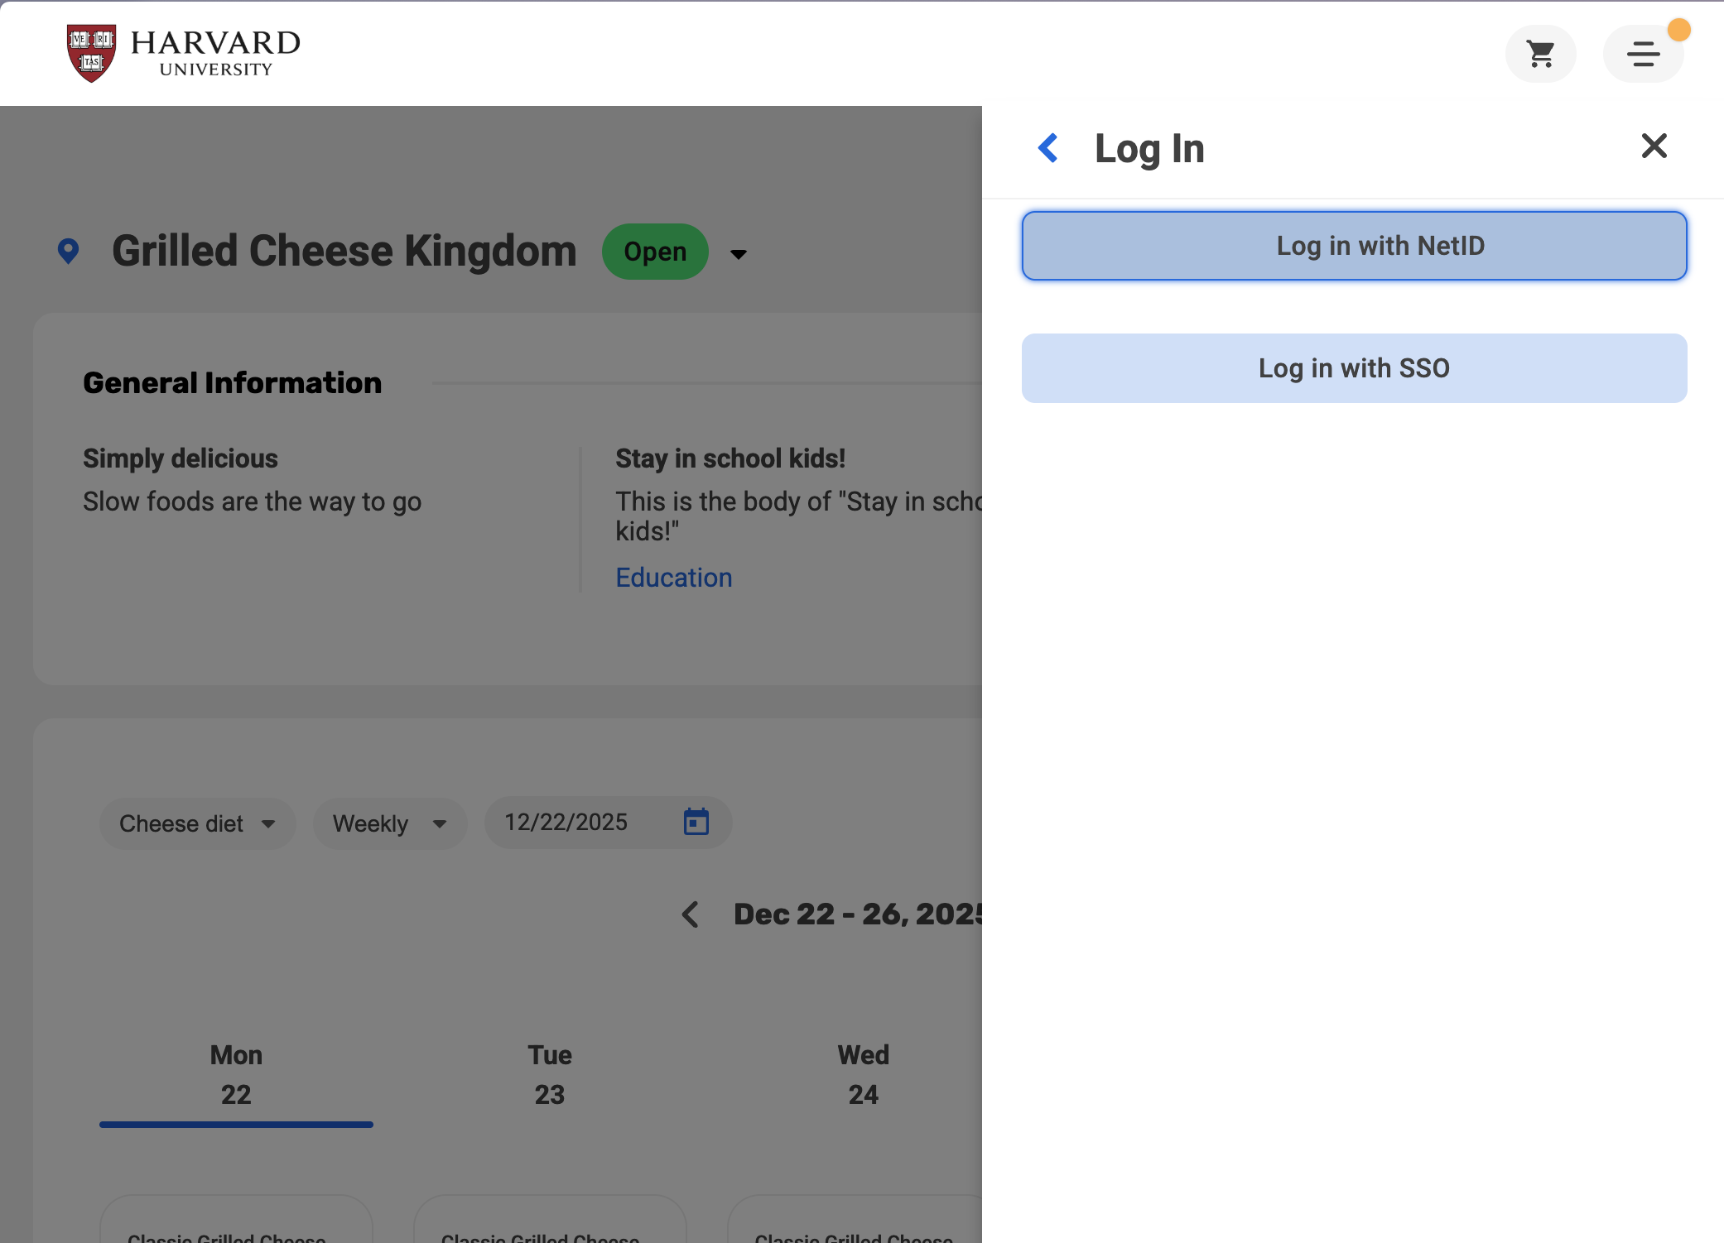Screen dimensions: 1724x1243
Task: Open the calendar date picker icon
Action: point(696,822)
